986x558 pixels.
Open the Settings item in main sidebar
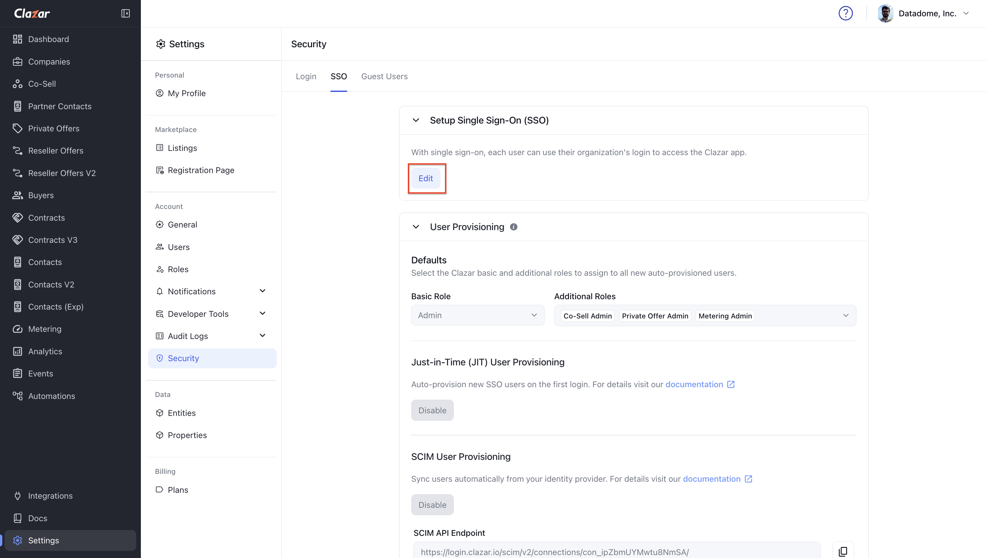coord(70,540)
